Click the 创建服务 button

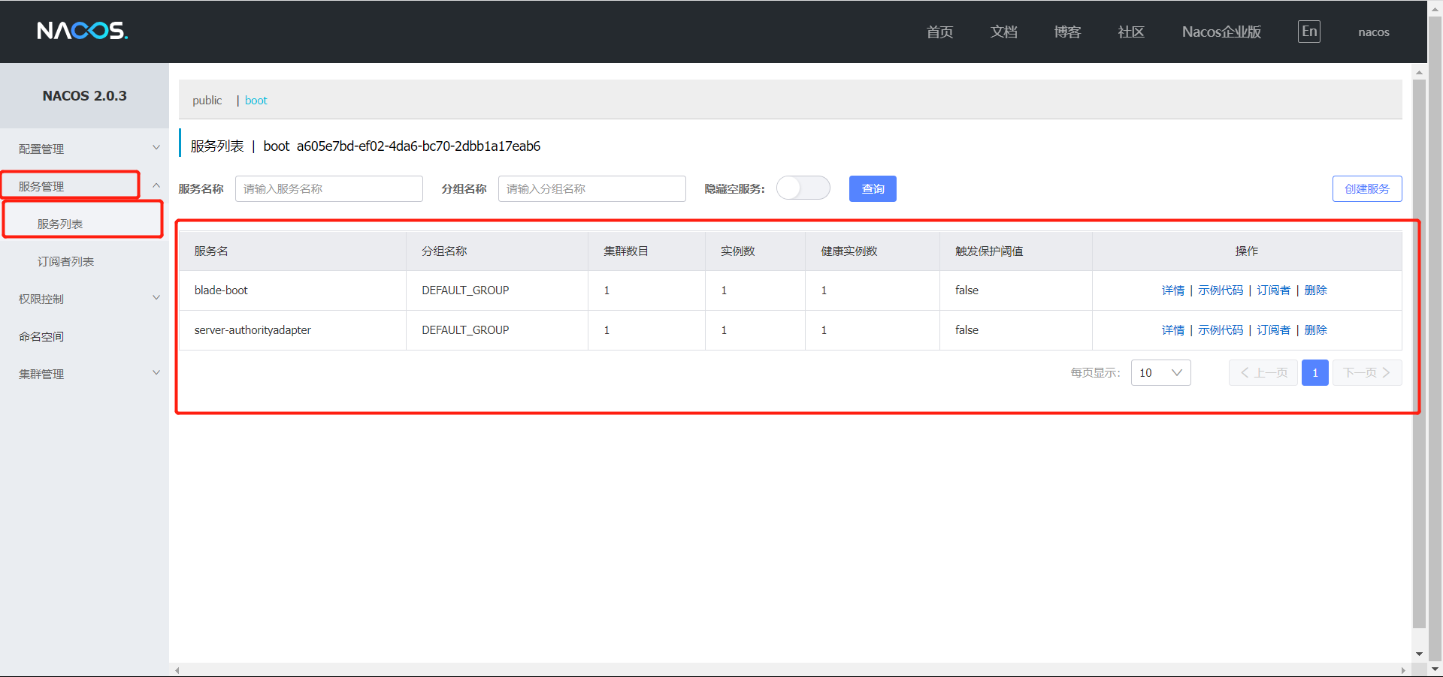(x=1367, y=188)
